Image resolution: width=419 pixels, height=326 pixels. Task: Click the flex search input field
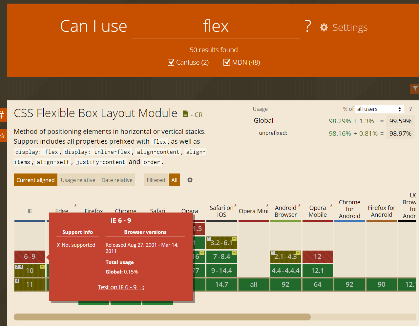click(216, 26)
